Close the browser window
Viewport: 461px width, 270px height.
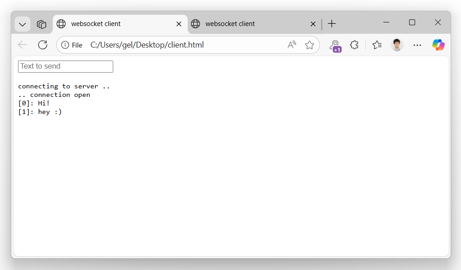coord(438,22)
